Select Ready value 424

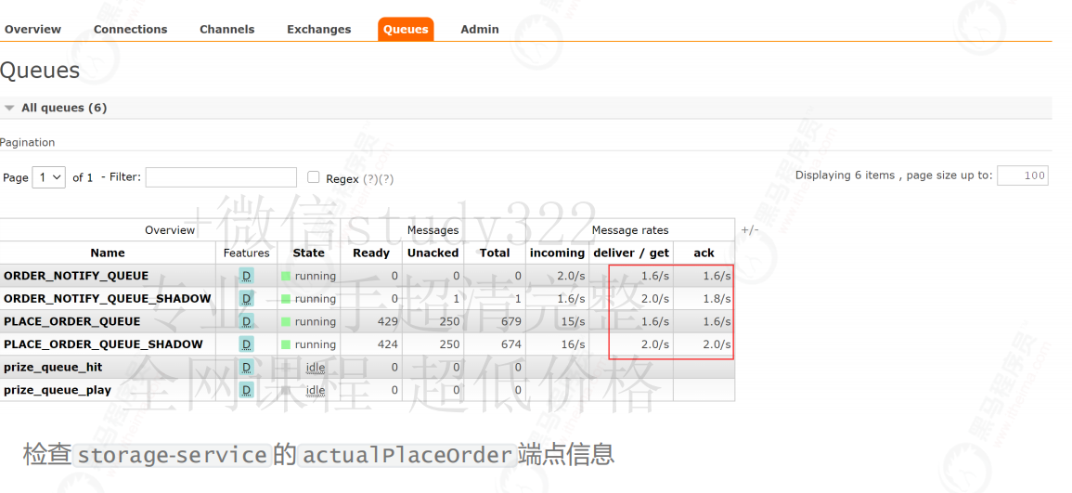(x=388, y=344)
